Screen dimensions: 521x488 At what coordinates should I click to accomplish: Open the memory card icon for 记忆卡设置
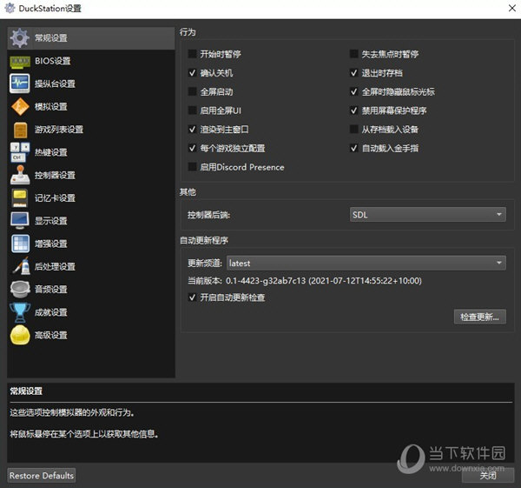(x=20, y=198)
